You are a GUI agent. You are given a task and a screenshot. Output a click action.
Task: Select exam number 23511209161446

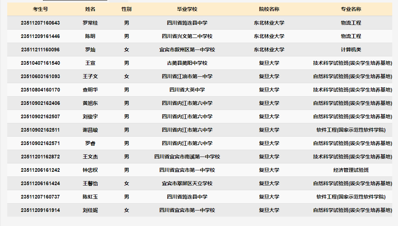click(40, 37)
